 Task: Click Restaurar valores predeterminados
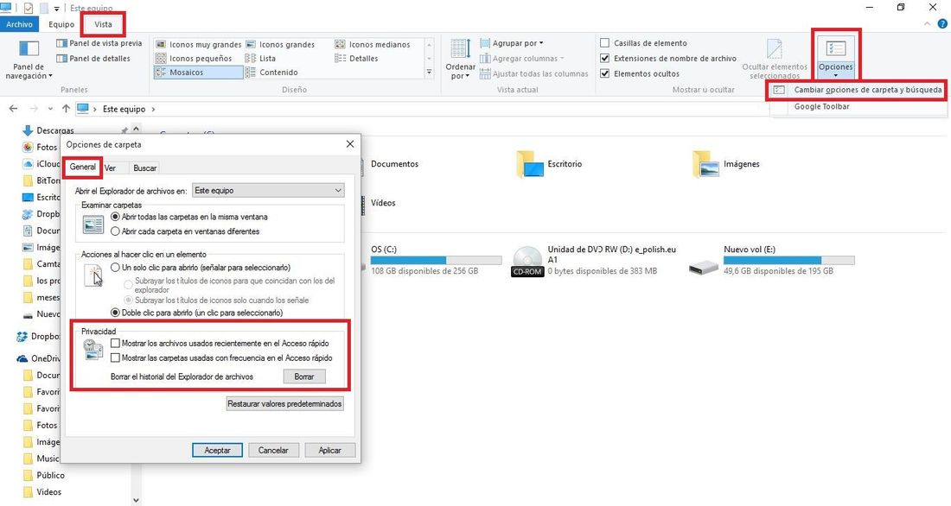(x=284, y=403)
